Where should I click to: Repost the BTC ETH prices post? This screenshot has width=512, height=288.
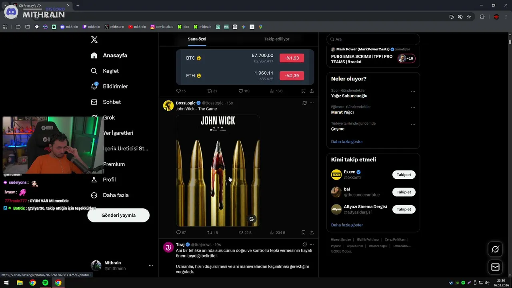[x=212, y=91]
